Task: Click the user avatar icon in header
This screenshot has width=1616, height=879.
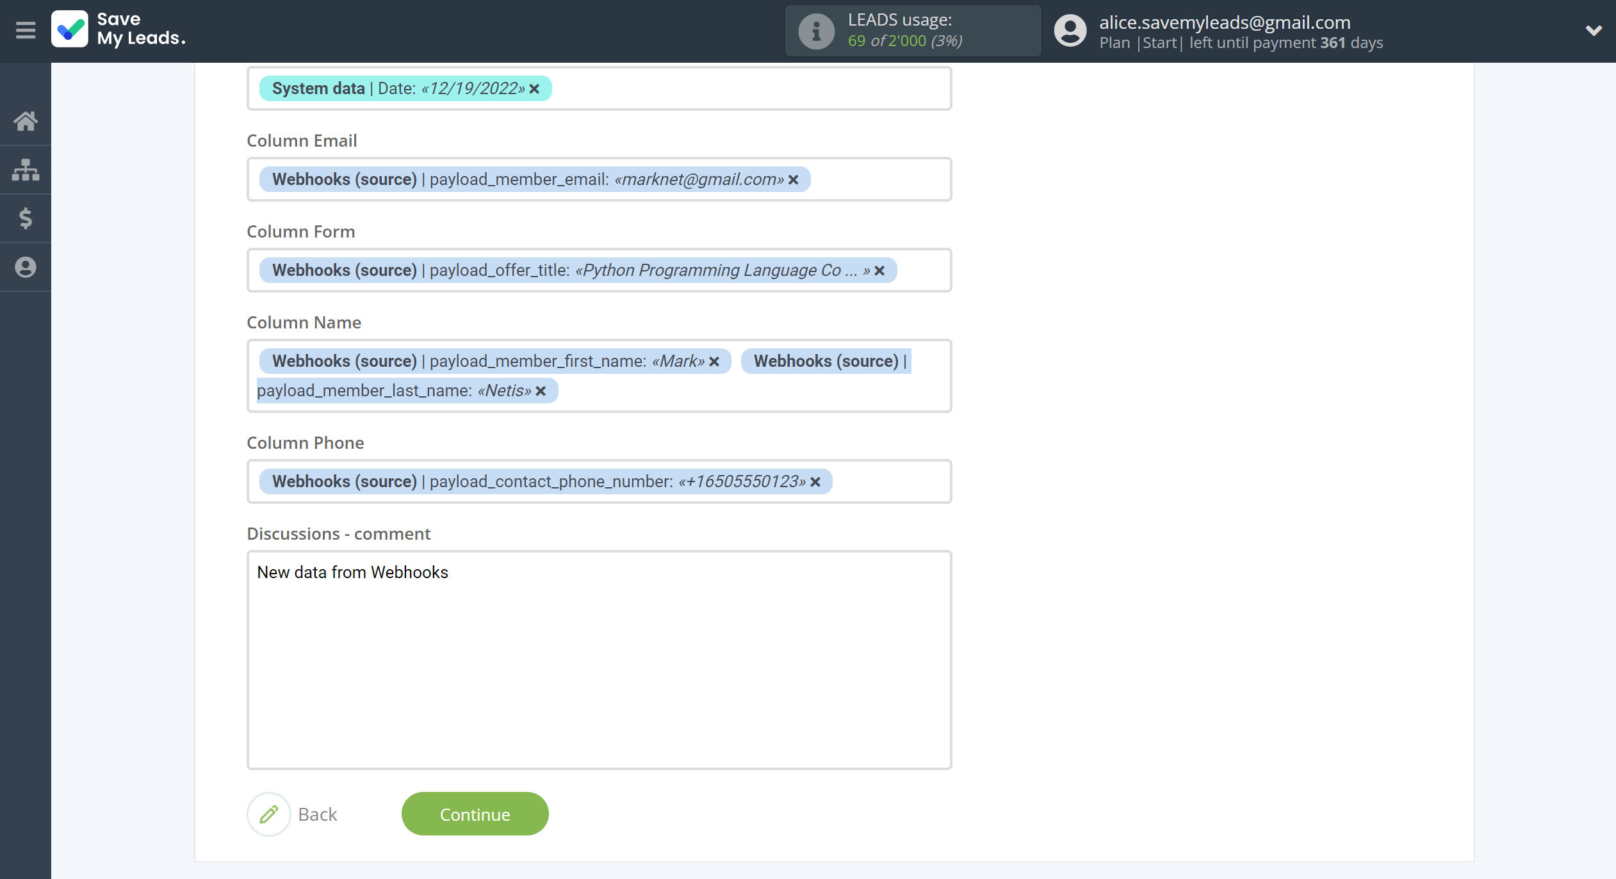Action: [x=1070, y=31]
